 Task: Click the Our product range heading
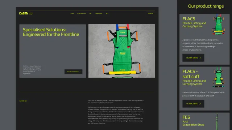(206, 6)
